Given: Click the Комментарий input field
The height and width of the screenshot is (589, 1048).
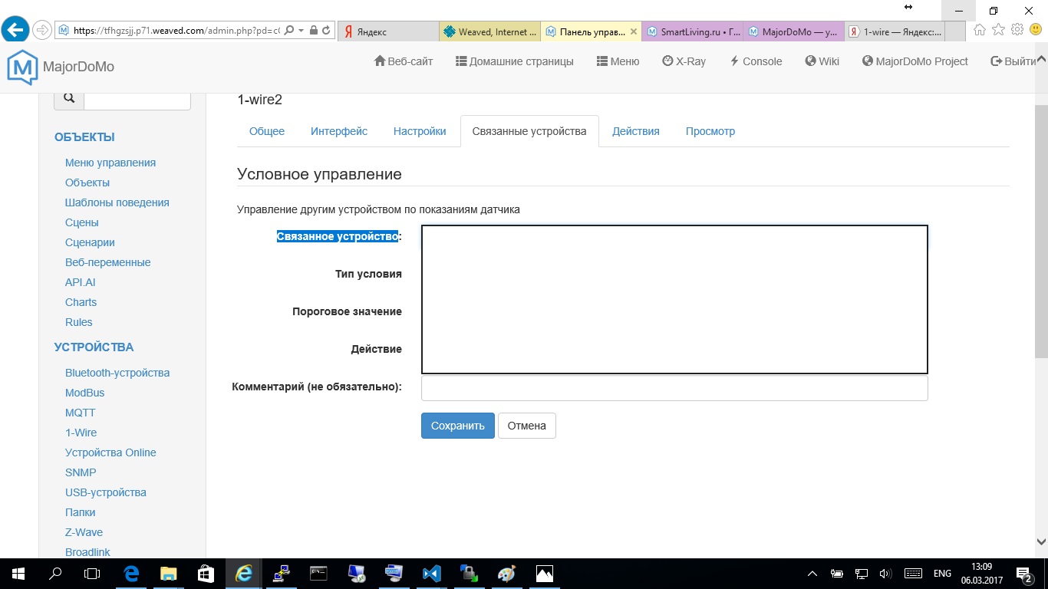Looking at the screenshot, I should [674, 388].
